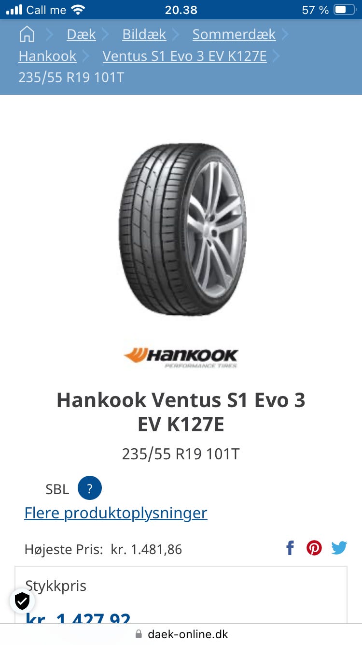
Task: Tap the security shield badge icon
Action: [22, 601]
